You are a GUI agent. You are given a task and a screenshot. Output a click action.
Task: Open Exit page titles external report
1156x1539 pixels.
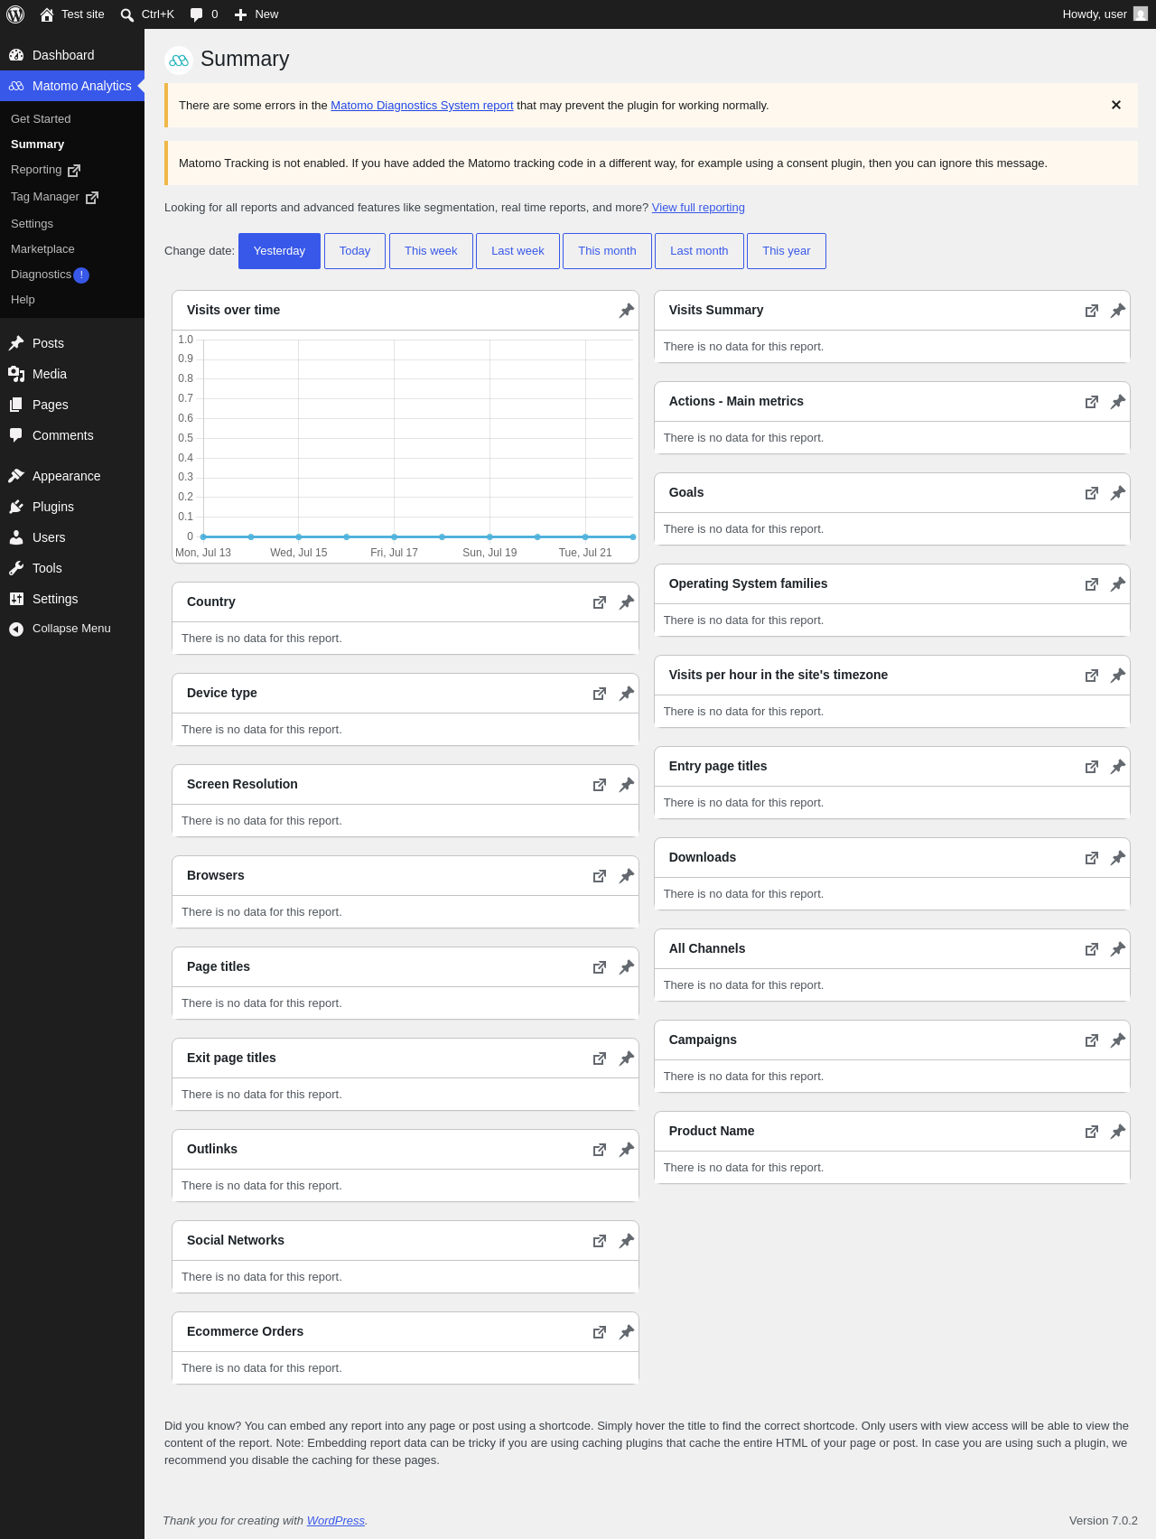pos(600,1059)
